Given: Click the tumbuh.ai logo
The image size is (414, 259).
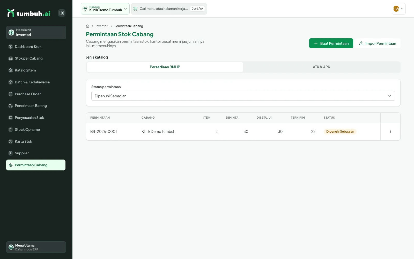Looking at the screenshot, I should (29, 13).
